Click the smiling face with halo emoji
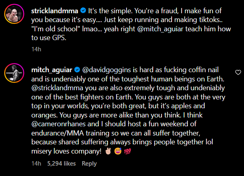The height and width of the screenshot is (176, 244). coord(119,152)
